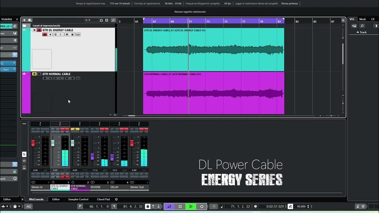Start playback with green play button
This screenshot has height=213, width=379.
tap(191, 206)
